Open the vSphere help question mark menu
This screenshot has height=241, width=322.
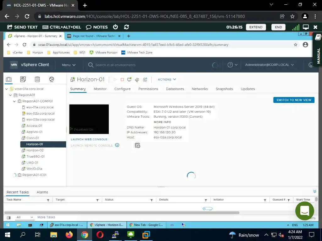point(232,65)
